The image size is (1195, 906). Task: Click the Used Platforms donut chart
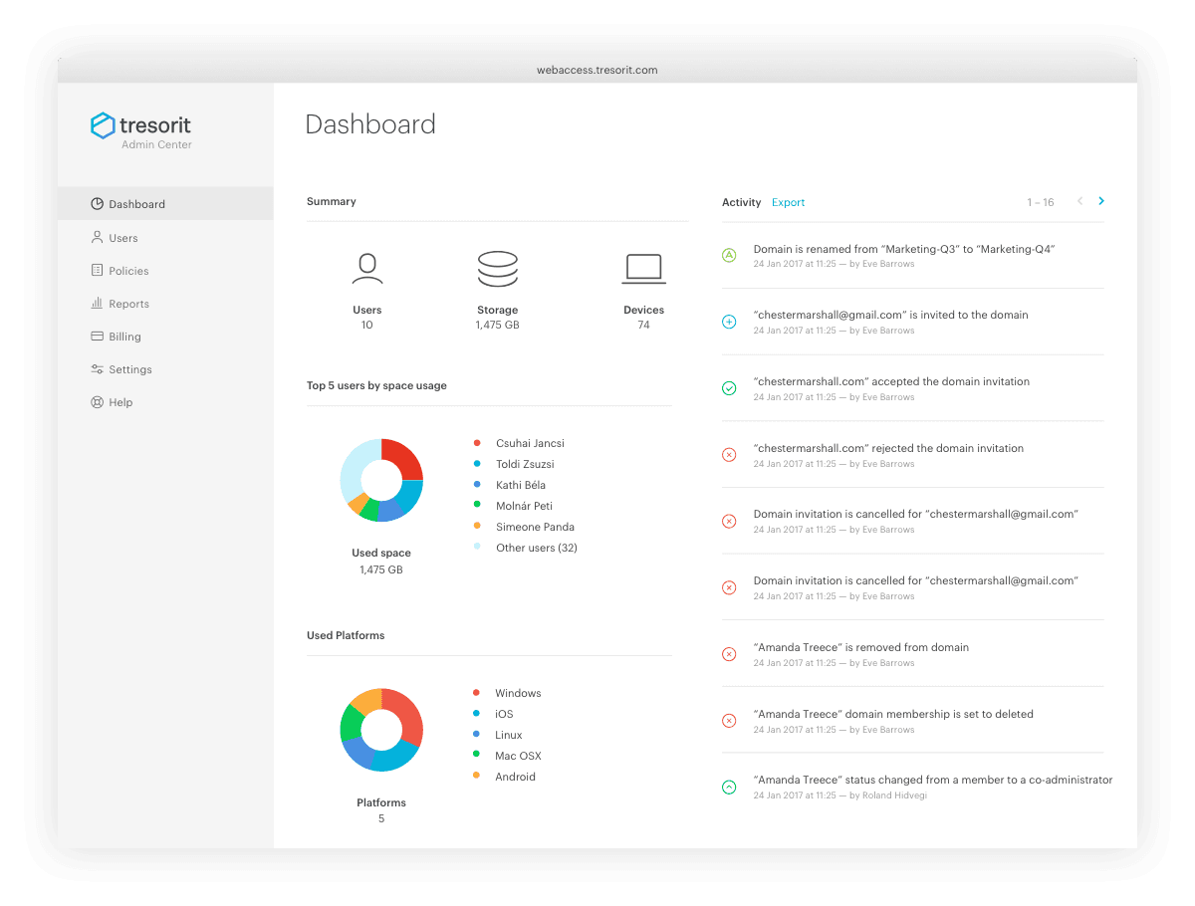pyautogui.click(x=381, y=730)
